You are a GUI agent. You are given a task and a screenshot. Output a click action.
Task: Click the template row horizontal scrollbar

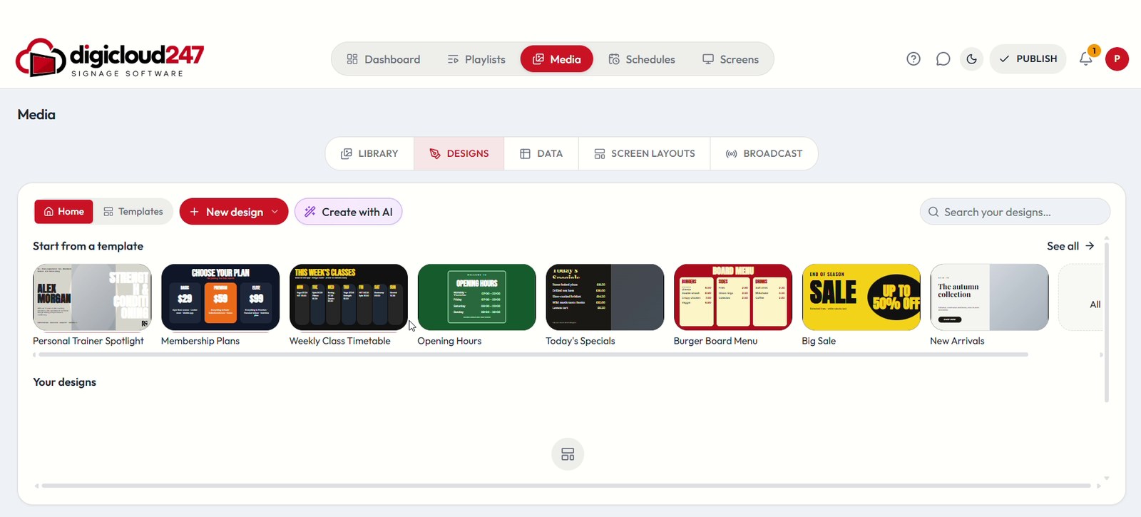pyautogui.click(x=533, y=354)
